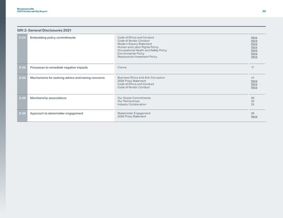Click 'Modern Slavery Statement' text

(x=134, y=44)
